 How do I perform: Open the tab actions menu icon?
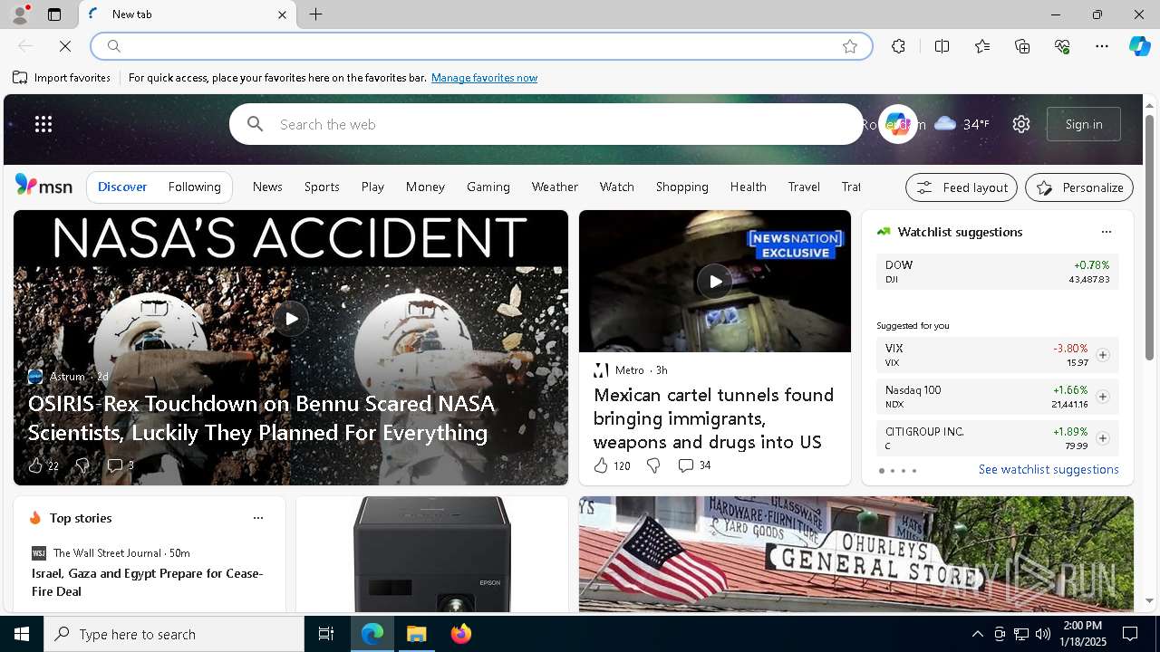pos(54,14)
